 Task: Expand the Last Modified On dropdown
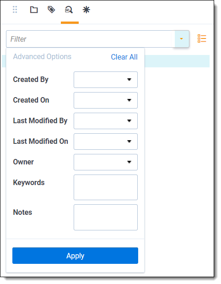point(106,142)
